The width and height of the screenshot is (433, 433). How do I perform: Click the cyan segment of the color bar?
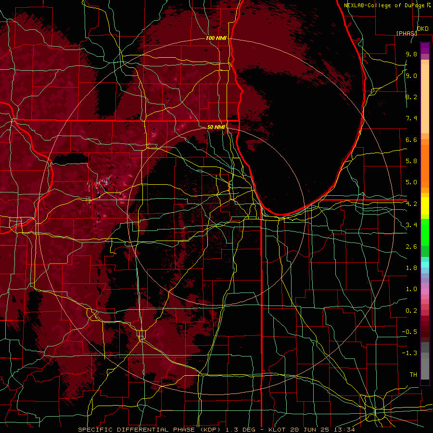coord(425,265)
